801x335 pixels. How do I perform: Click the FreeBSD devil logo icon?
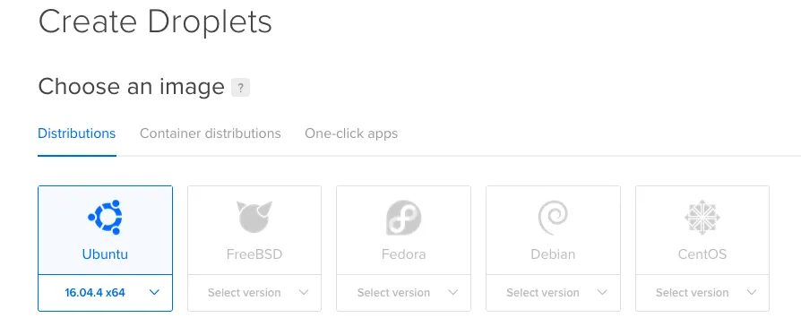(254, 217)
